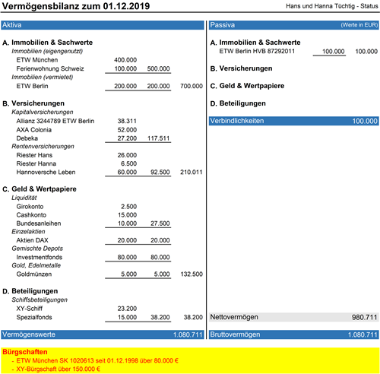Screen dimensions: 380x374
Task: Select the Aktien DAX row
Action: point(32,240)
